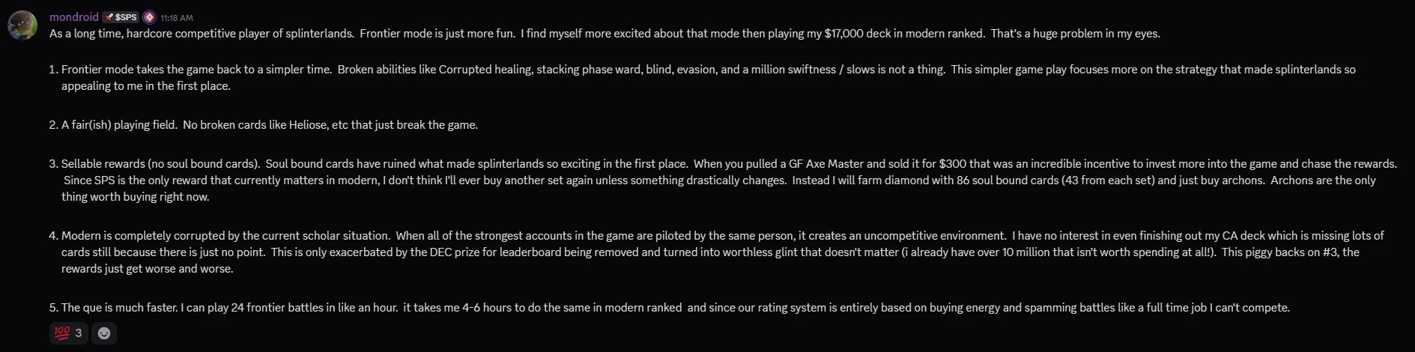Image resolution: width=1415 pixels, height=352 pixels.
Task: Click the intro line about $17,000 deck
Action: (605, 33)
